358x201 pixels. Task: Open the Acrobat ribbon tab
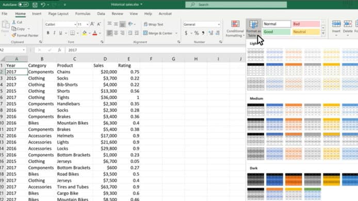click(165, 14)
